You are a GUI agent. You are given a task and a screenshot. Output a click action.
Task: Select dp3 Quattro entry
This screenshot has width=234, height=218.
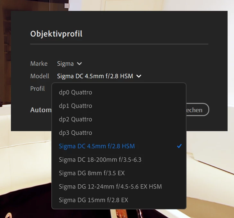(119, 133)
